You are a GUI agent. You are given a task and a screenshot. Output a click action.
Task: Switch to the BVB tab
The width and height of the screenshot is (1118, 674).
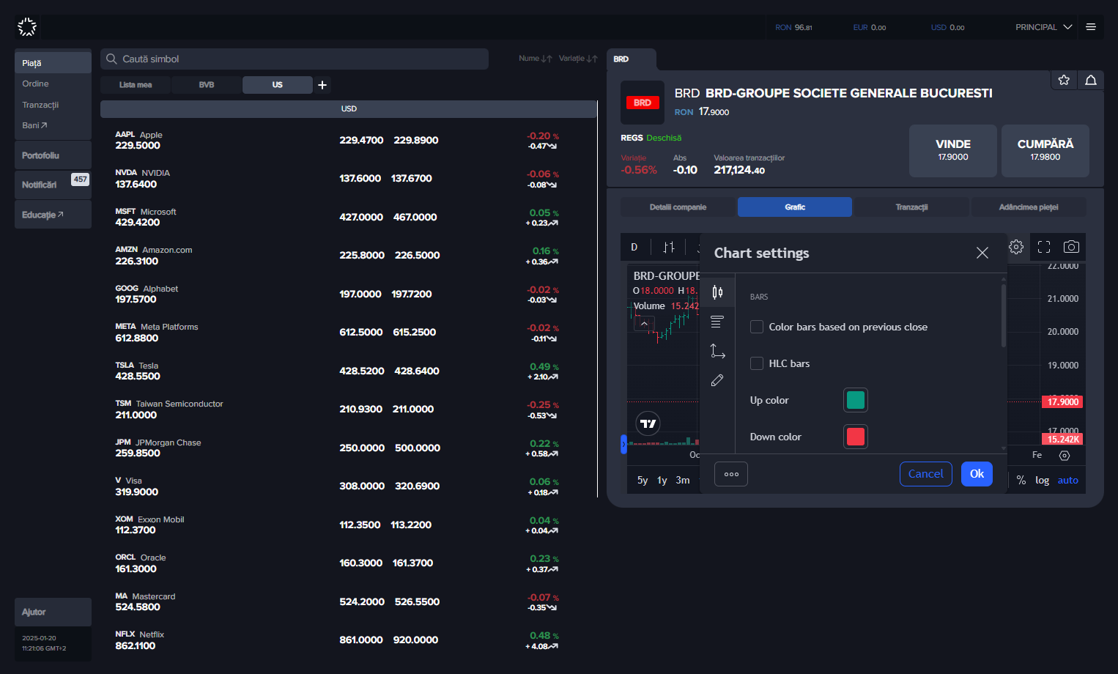tap(207, 85)
